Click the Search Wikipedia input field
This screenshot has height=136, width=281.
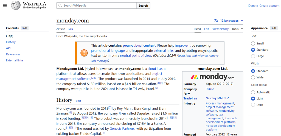(96, 5)
